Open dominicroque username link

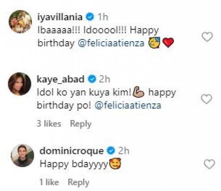click(x=71, y=151)
